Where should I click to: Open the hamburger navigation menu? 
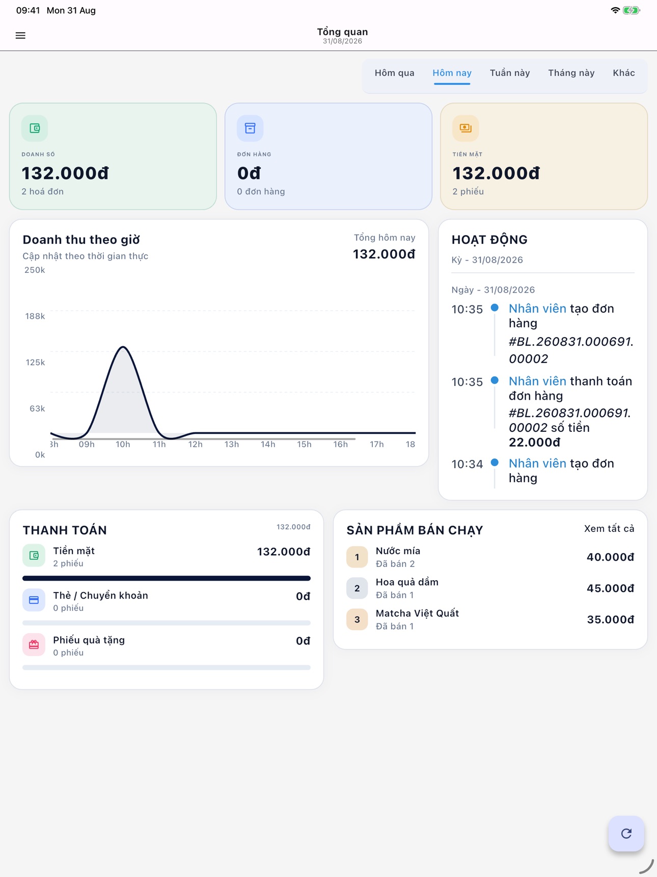(x=20, y=36)
